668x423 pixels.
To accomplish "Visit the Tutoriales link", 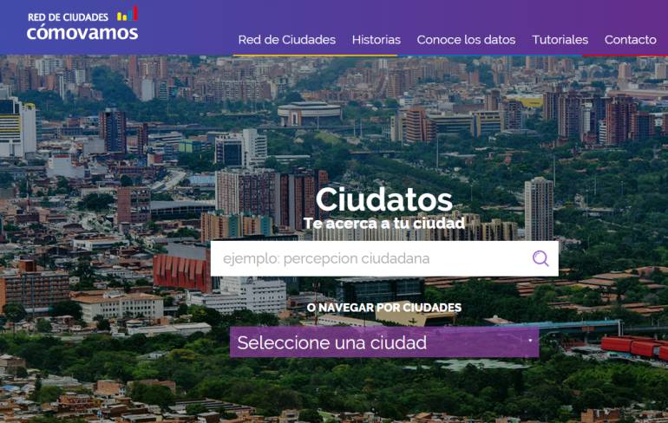I will (560, 40).
